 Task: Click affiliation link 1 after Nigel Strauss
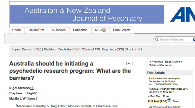pos(30,88)
